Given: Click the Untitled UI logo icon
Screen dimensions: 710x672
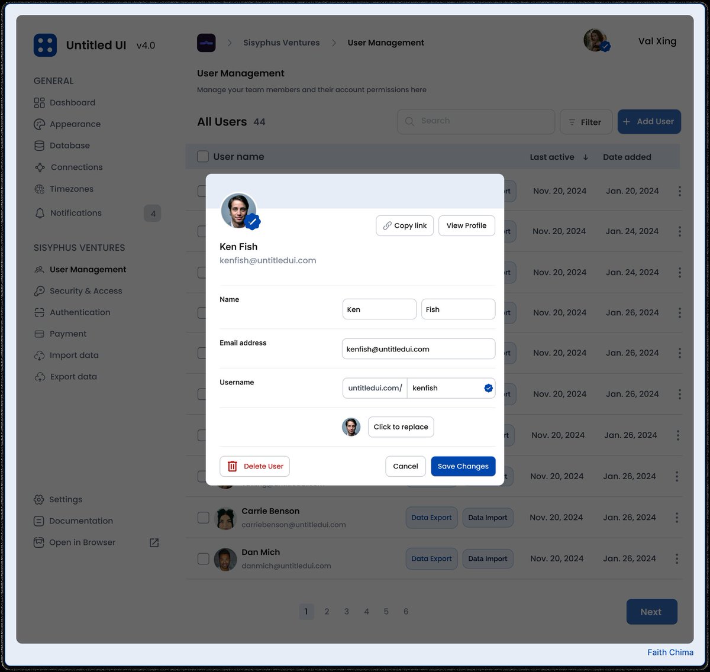Looking at the screenshot, I should (x=45, y=45).
